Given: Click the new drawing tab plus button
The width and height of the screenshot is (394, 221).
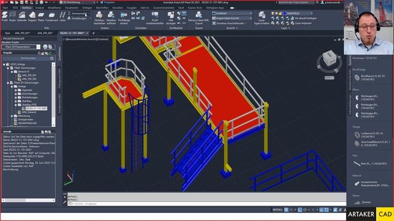Looking at the screenshot, I should [x=94, y=33].
